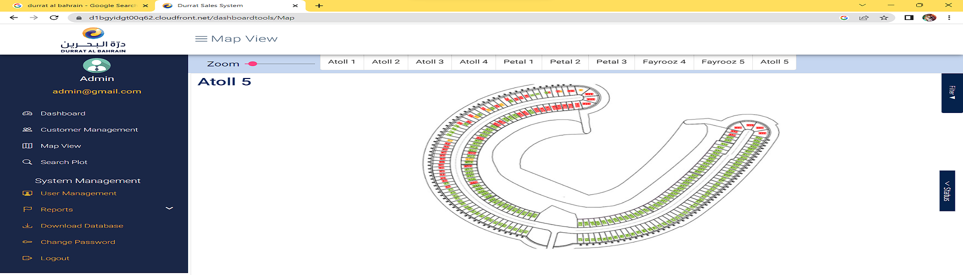Click the Change Password key icon
The height and width of the screenshot is (275, 963).
pyautogui.click(x=27, y=242)
